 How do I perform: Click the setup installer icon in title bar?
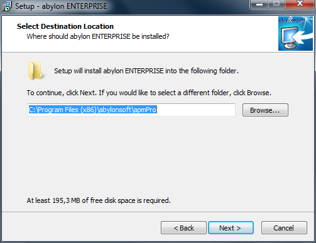7,6
